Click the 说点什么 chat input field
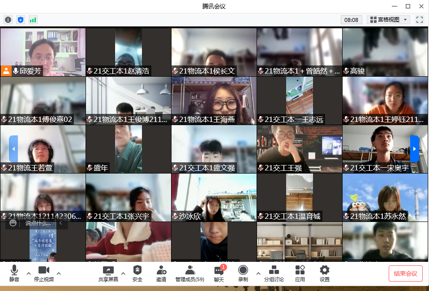This screenshot has width=429, height=291. (38, 223)
